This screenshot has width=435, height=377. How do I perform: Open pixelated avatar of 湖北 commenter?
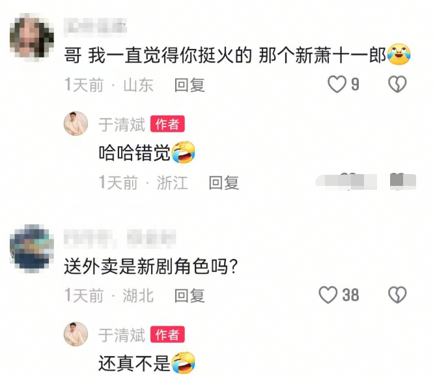tap(32, 248)
